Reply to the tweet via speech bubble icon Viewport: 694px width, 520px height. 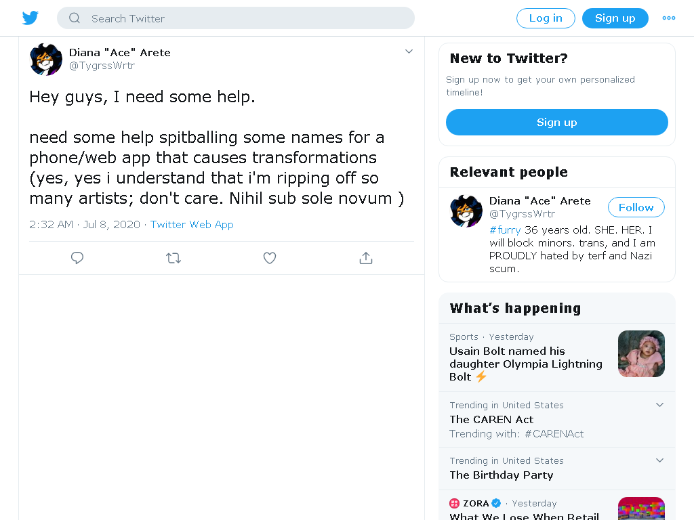[x=77, y=258]
